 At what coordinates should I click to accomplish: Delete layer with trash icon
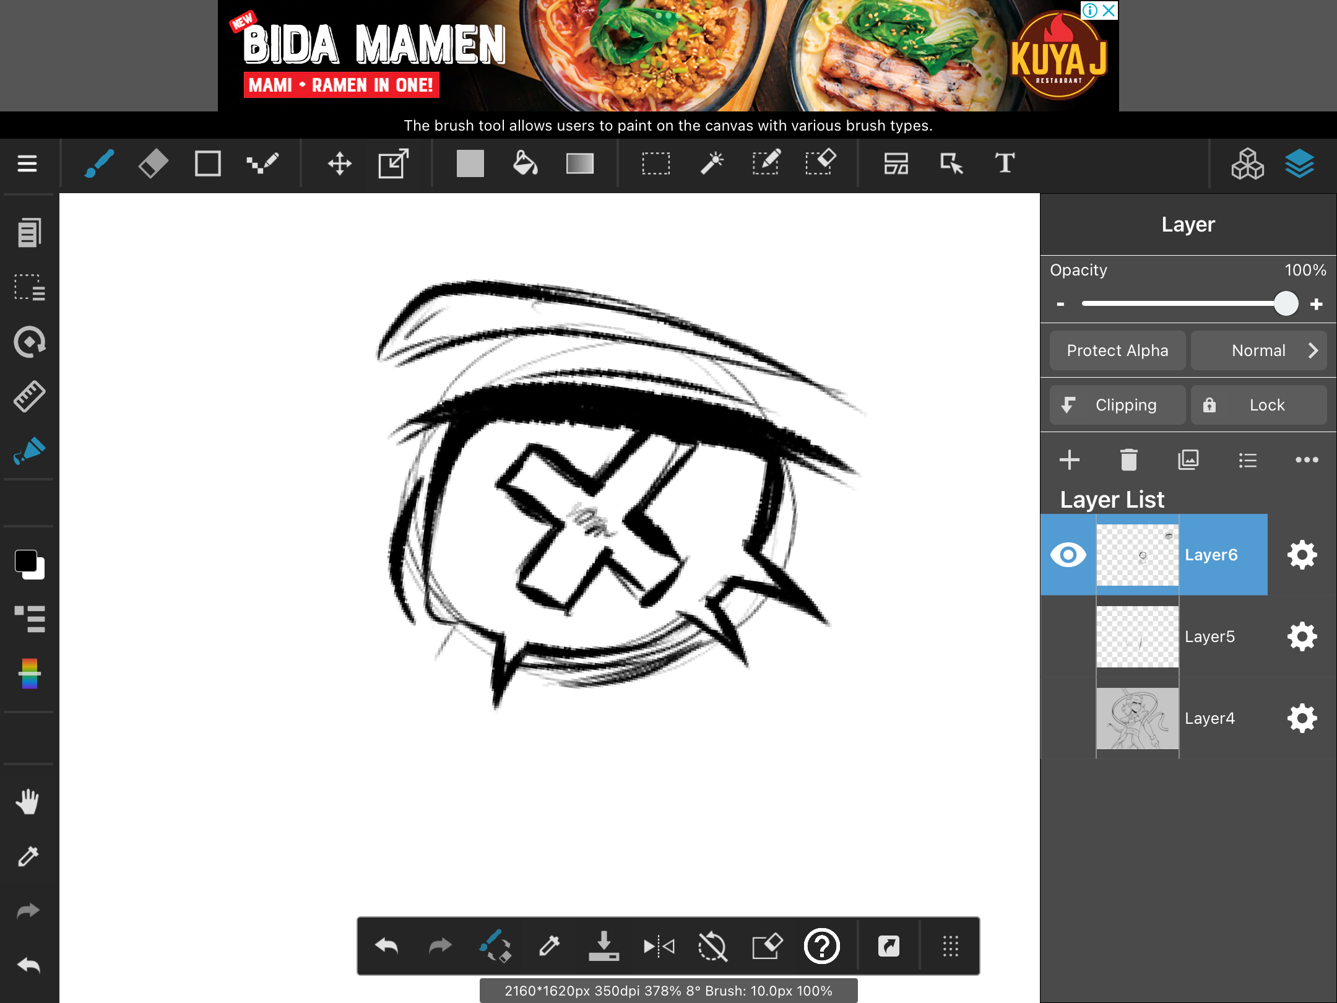pos(1128,460)
